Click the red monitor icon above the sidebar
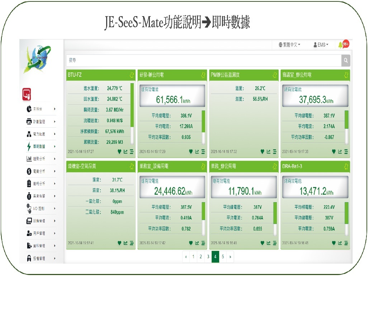Image resolution: width=369 pixels, height=317 pixels. point(27,94)
